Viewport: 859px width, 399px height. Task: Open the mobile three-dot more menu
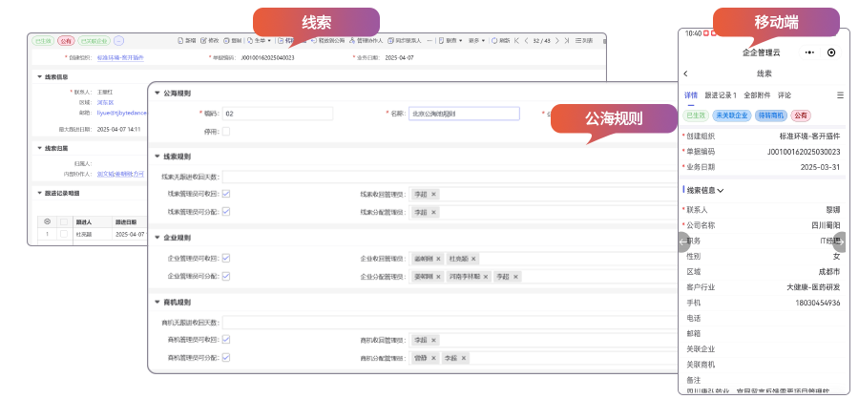pyautogui.click(x=809, y=52)
